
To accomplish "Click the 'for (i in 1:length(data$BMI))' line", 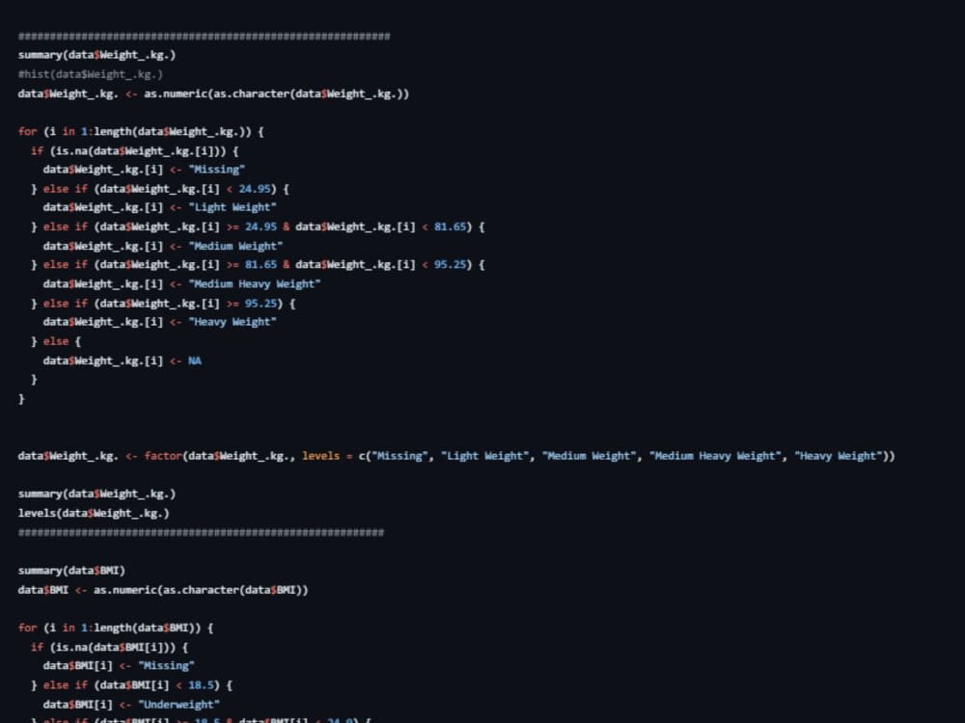I will (116, 629).
